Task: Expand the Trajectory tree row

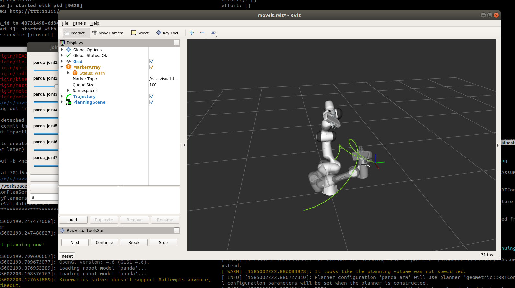Action: (62, 96)
